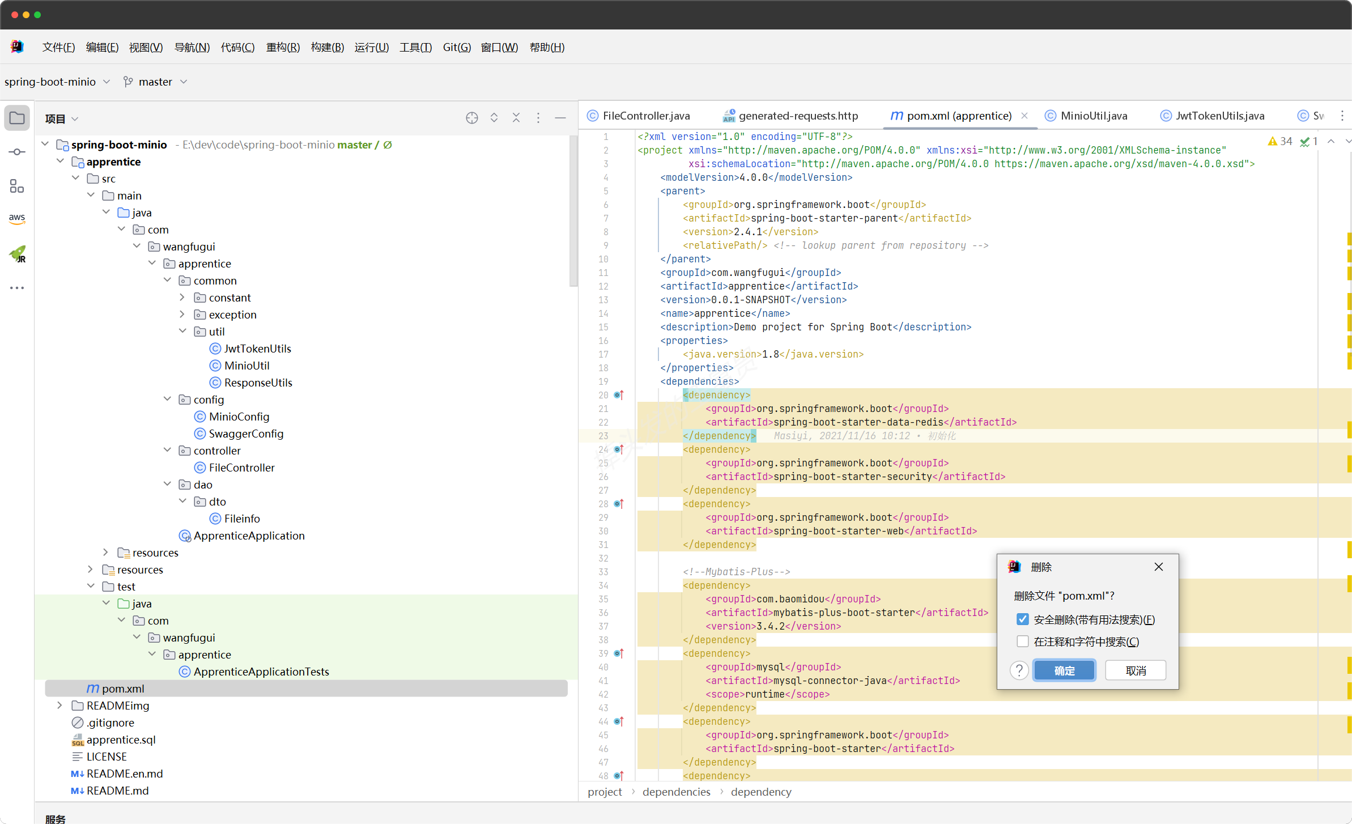Viewport: 1352px width, 824px height.
Task: Collapse the spring-boot-minio root node
Action: tap(45, 144)
